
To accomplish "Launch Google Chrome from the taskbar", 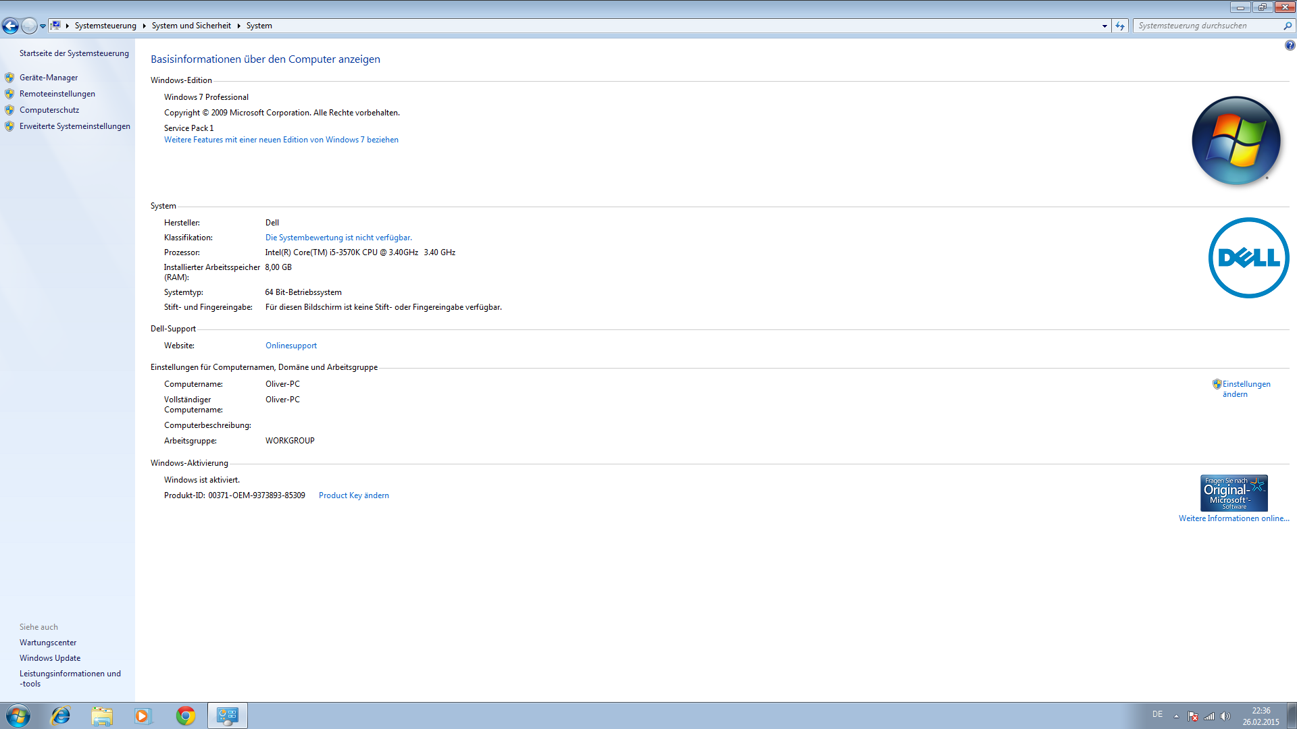I will tap(186, 715).
